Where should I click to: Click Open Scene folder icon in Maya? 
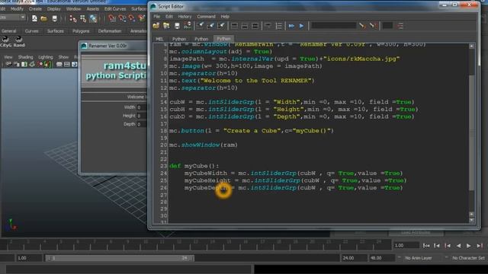coord(44,18)
